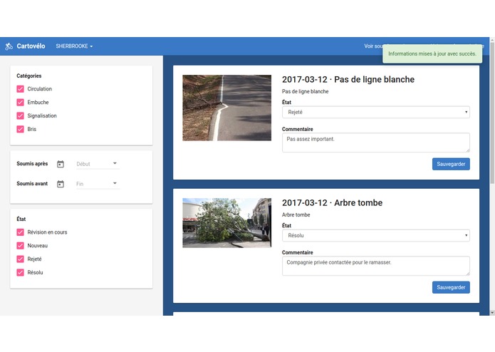Click the '2017-03-12 · Arbre tombe' title

(332, 203)
